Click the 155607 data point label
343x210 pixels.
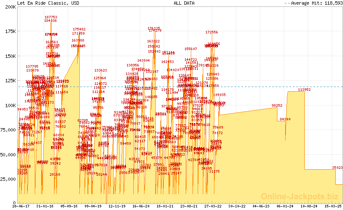(191, 49)
